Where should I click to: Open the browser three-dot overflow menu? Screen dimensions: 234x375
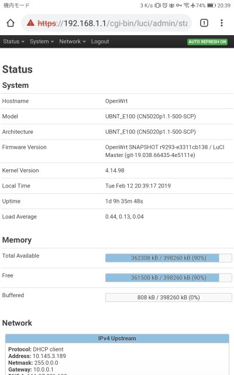pyautogui.click(x=222, y=23)
